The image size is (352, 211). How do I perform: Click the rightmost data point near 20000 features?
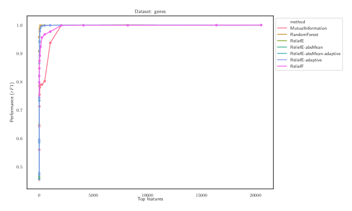(261, 25)
